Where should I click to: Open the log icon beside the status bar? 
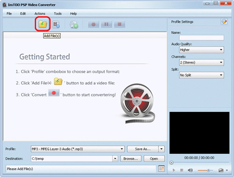point(161,169)
